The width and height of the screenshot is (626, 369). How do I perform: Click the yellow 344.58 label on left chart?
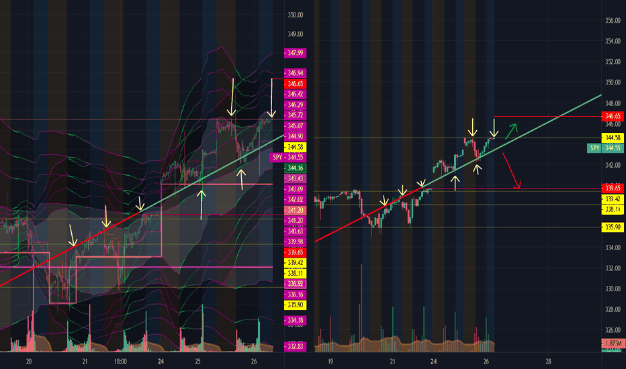(295, 147)
